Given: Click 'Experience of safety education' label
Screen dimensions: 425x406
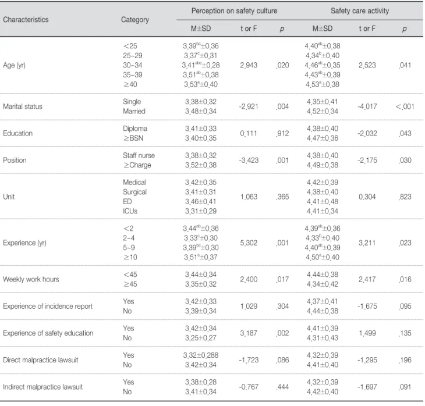Looking at the screenshot, I should click(x=48, y=333).
